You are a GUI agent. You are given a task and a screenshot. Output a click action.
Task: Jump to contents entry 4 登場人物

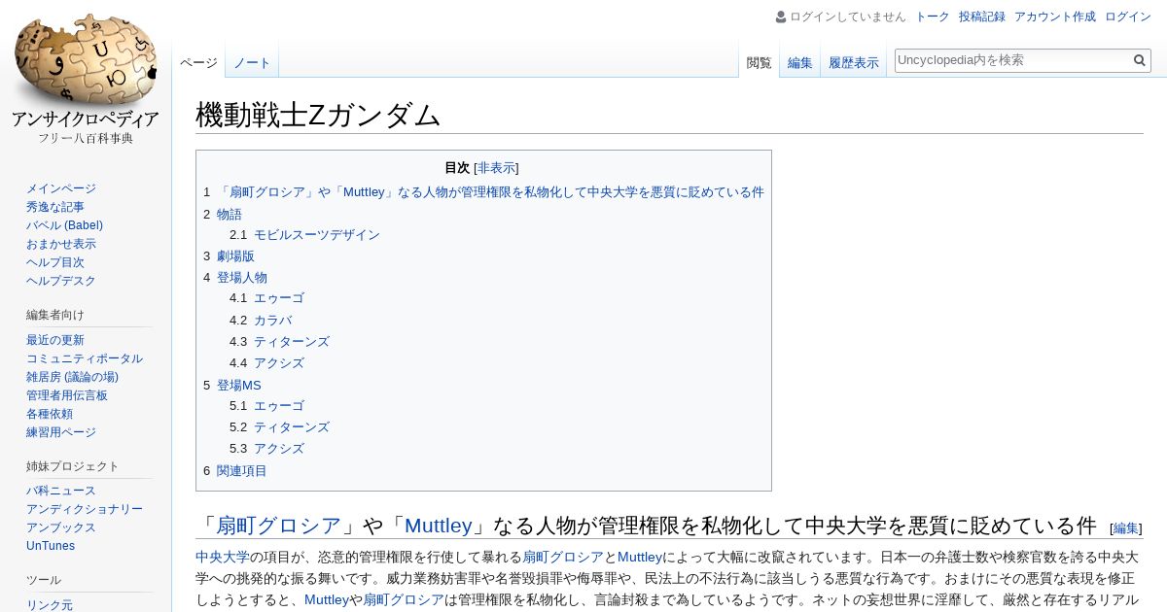(235, 278)
